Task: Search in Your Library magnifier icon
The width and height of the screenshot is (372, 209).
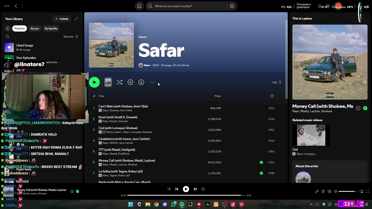Action: point(8,37)
